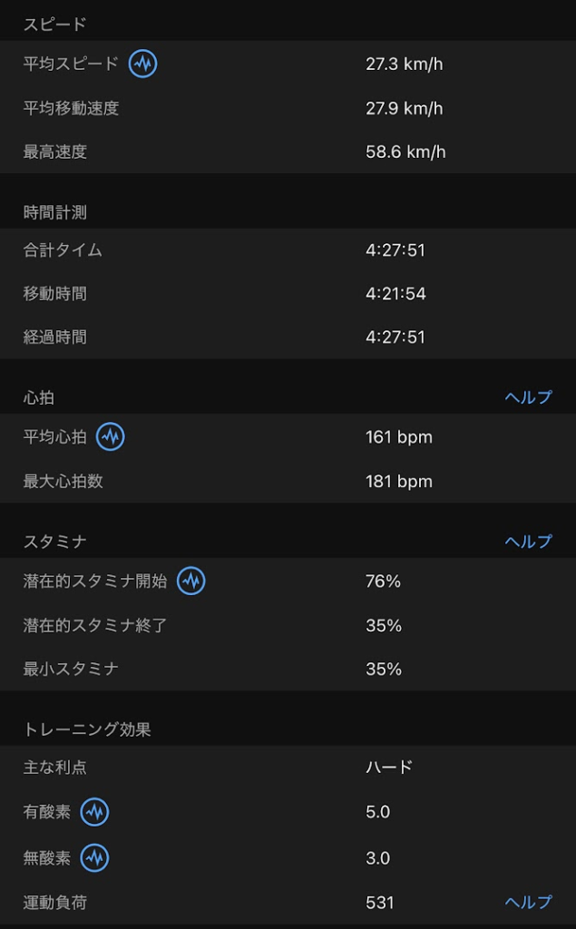This screenshot has height=929, width=576.
Task: Open graph icon beside 有酸素
Action: (x=94, y=812)
